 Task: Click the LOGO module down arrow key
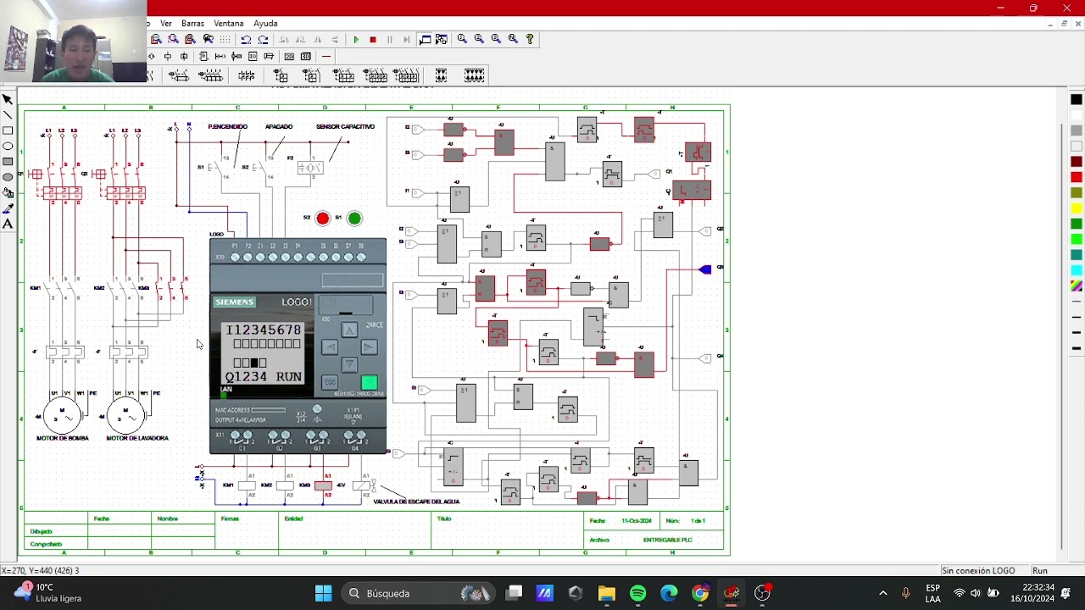click(x=349, y=364)
